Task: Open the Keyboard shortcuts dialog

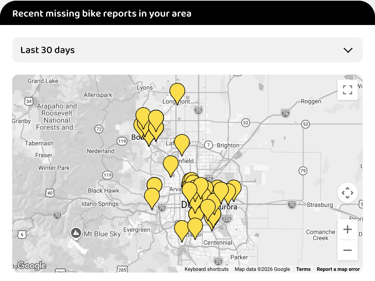Action: (206, 269)
